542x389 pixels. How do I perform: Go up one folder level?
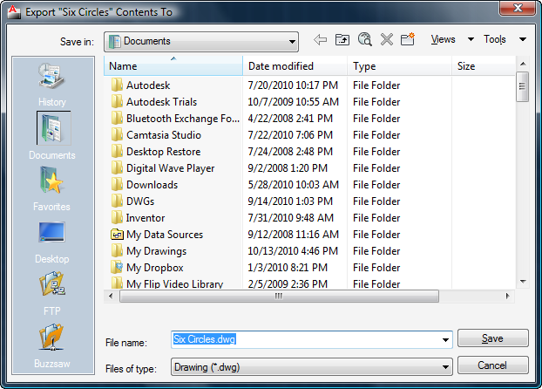pos(342,40)
